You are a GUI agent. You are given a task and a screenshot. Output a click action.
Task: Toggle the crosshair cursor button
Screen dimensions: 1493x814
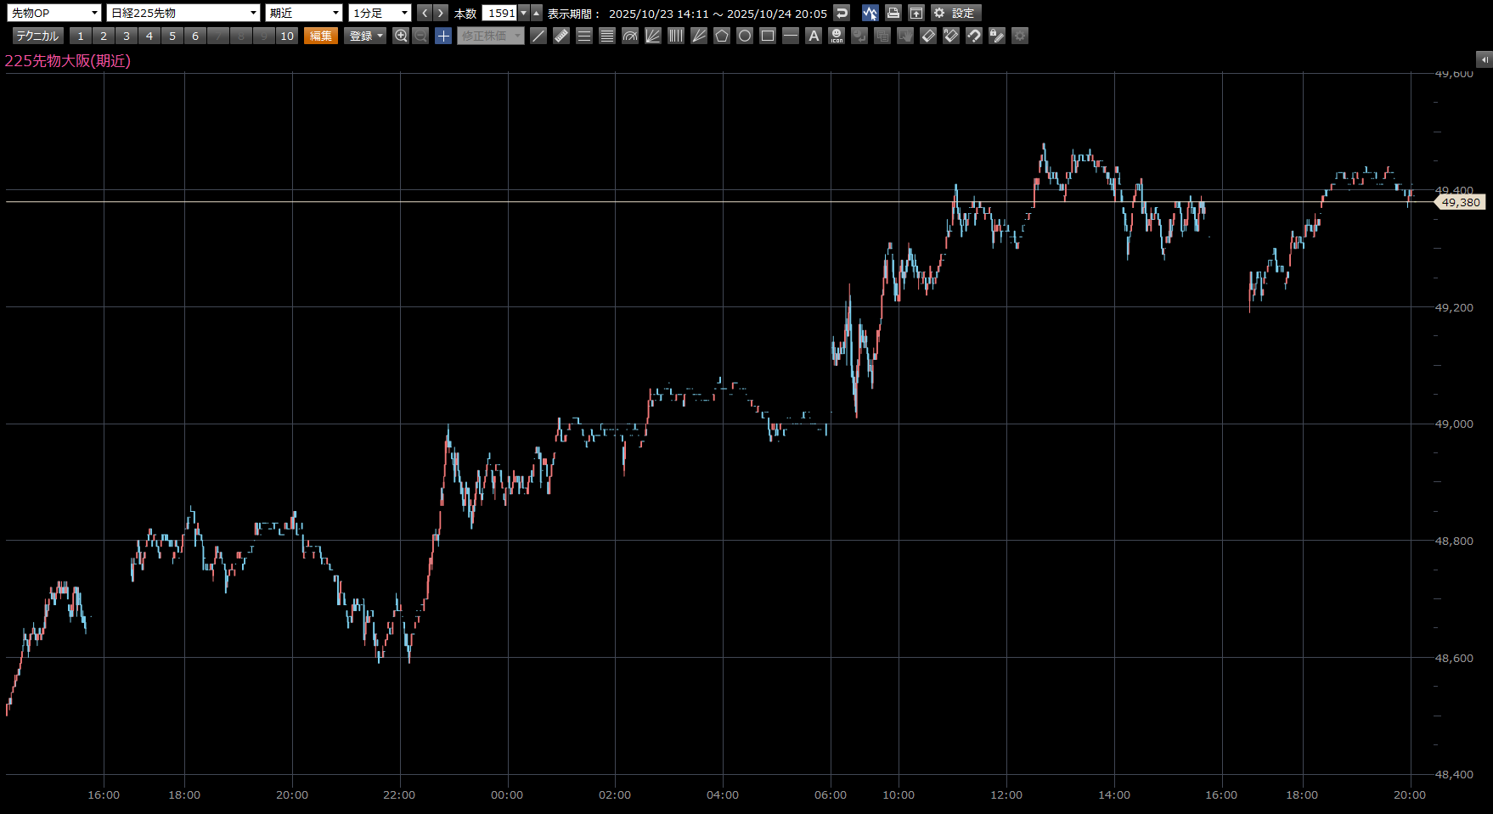pos(443,36)
